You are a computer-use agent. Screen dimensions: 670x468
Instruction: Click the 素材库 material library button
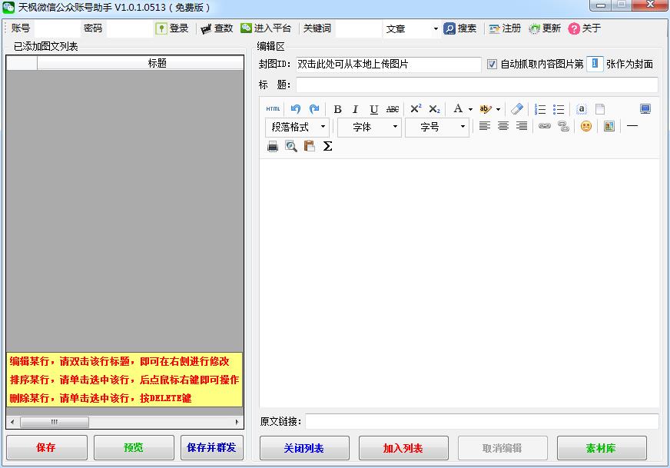pyautogui.click(x=601, y=448)
